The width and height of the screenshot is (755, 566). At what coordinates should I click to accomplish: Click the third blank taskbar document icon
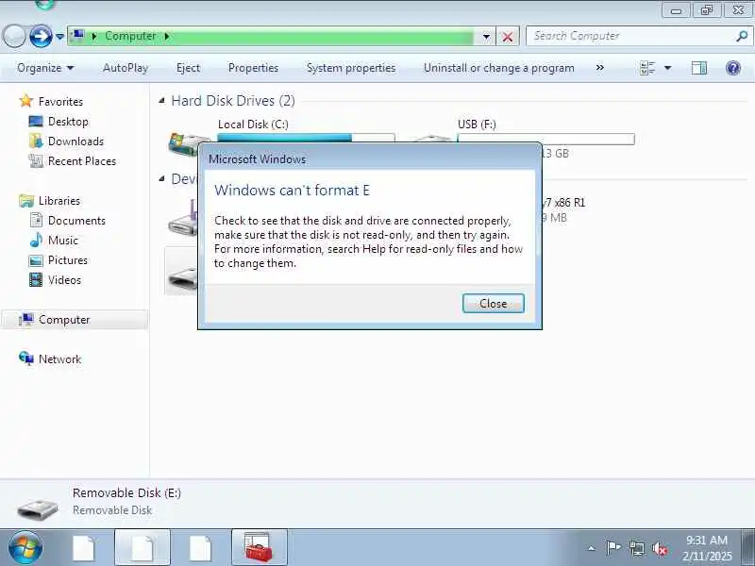[x=200, y=548]
